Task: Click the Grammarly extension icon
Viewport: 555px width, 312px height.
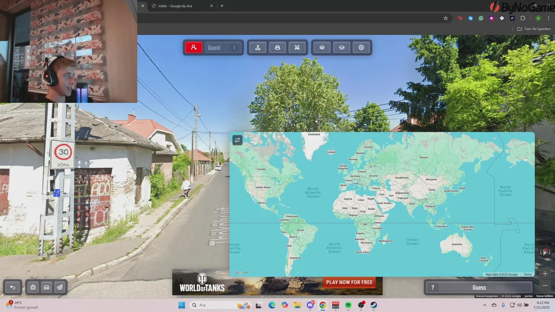Action: click(481, 18)
